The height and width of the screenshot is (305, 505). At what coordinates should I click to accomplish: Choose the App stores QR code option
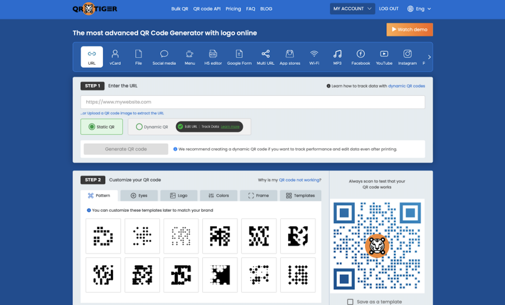pyautogui.click(x=290, y=57)
